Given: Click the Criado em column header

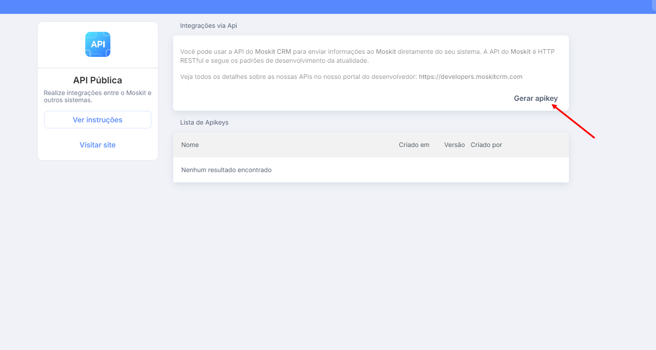Looking at the screenshot, I should (414, 145).
